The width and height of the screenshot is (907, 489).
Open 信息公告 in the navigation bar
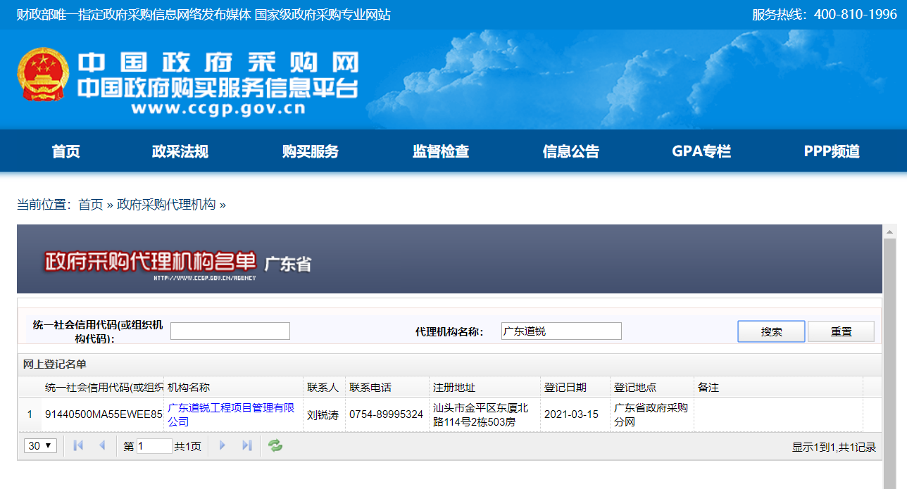pos(571,151)
